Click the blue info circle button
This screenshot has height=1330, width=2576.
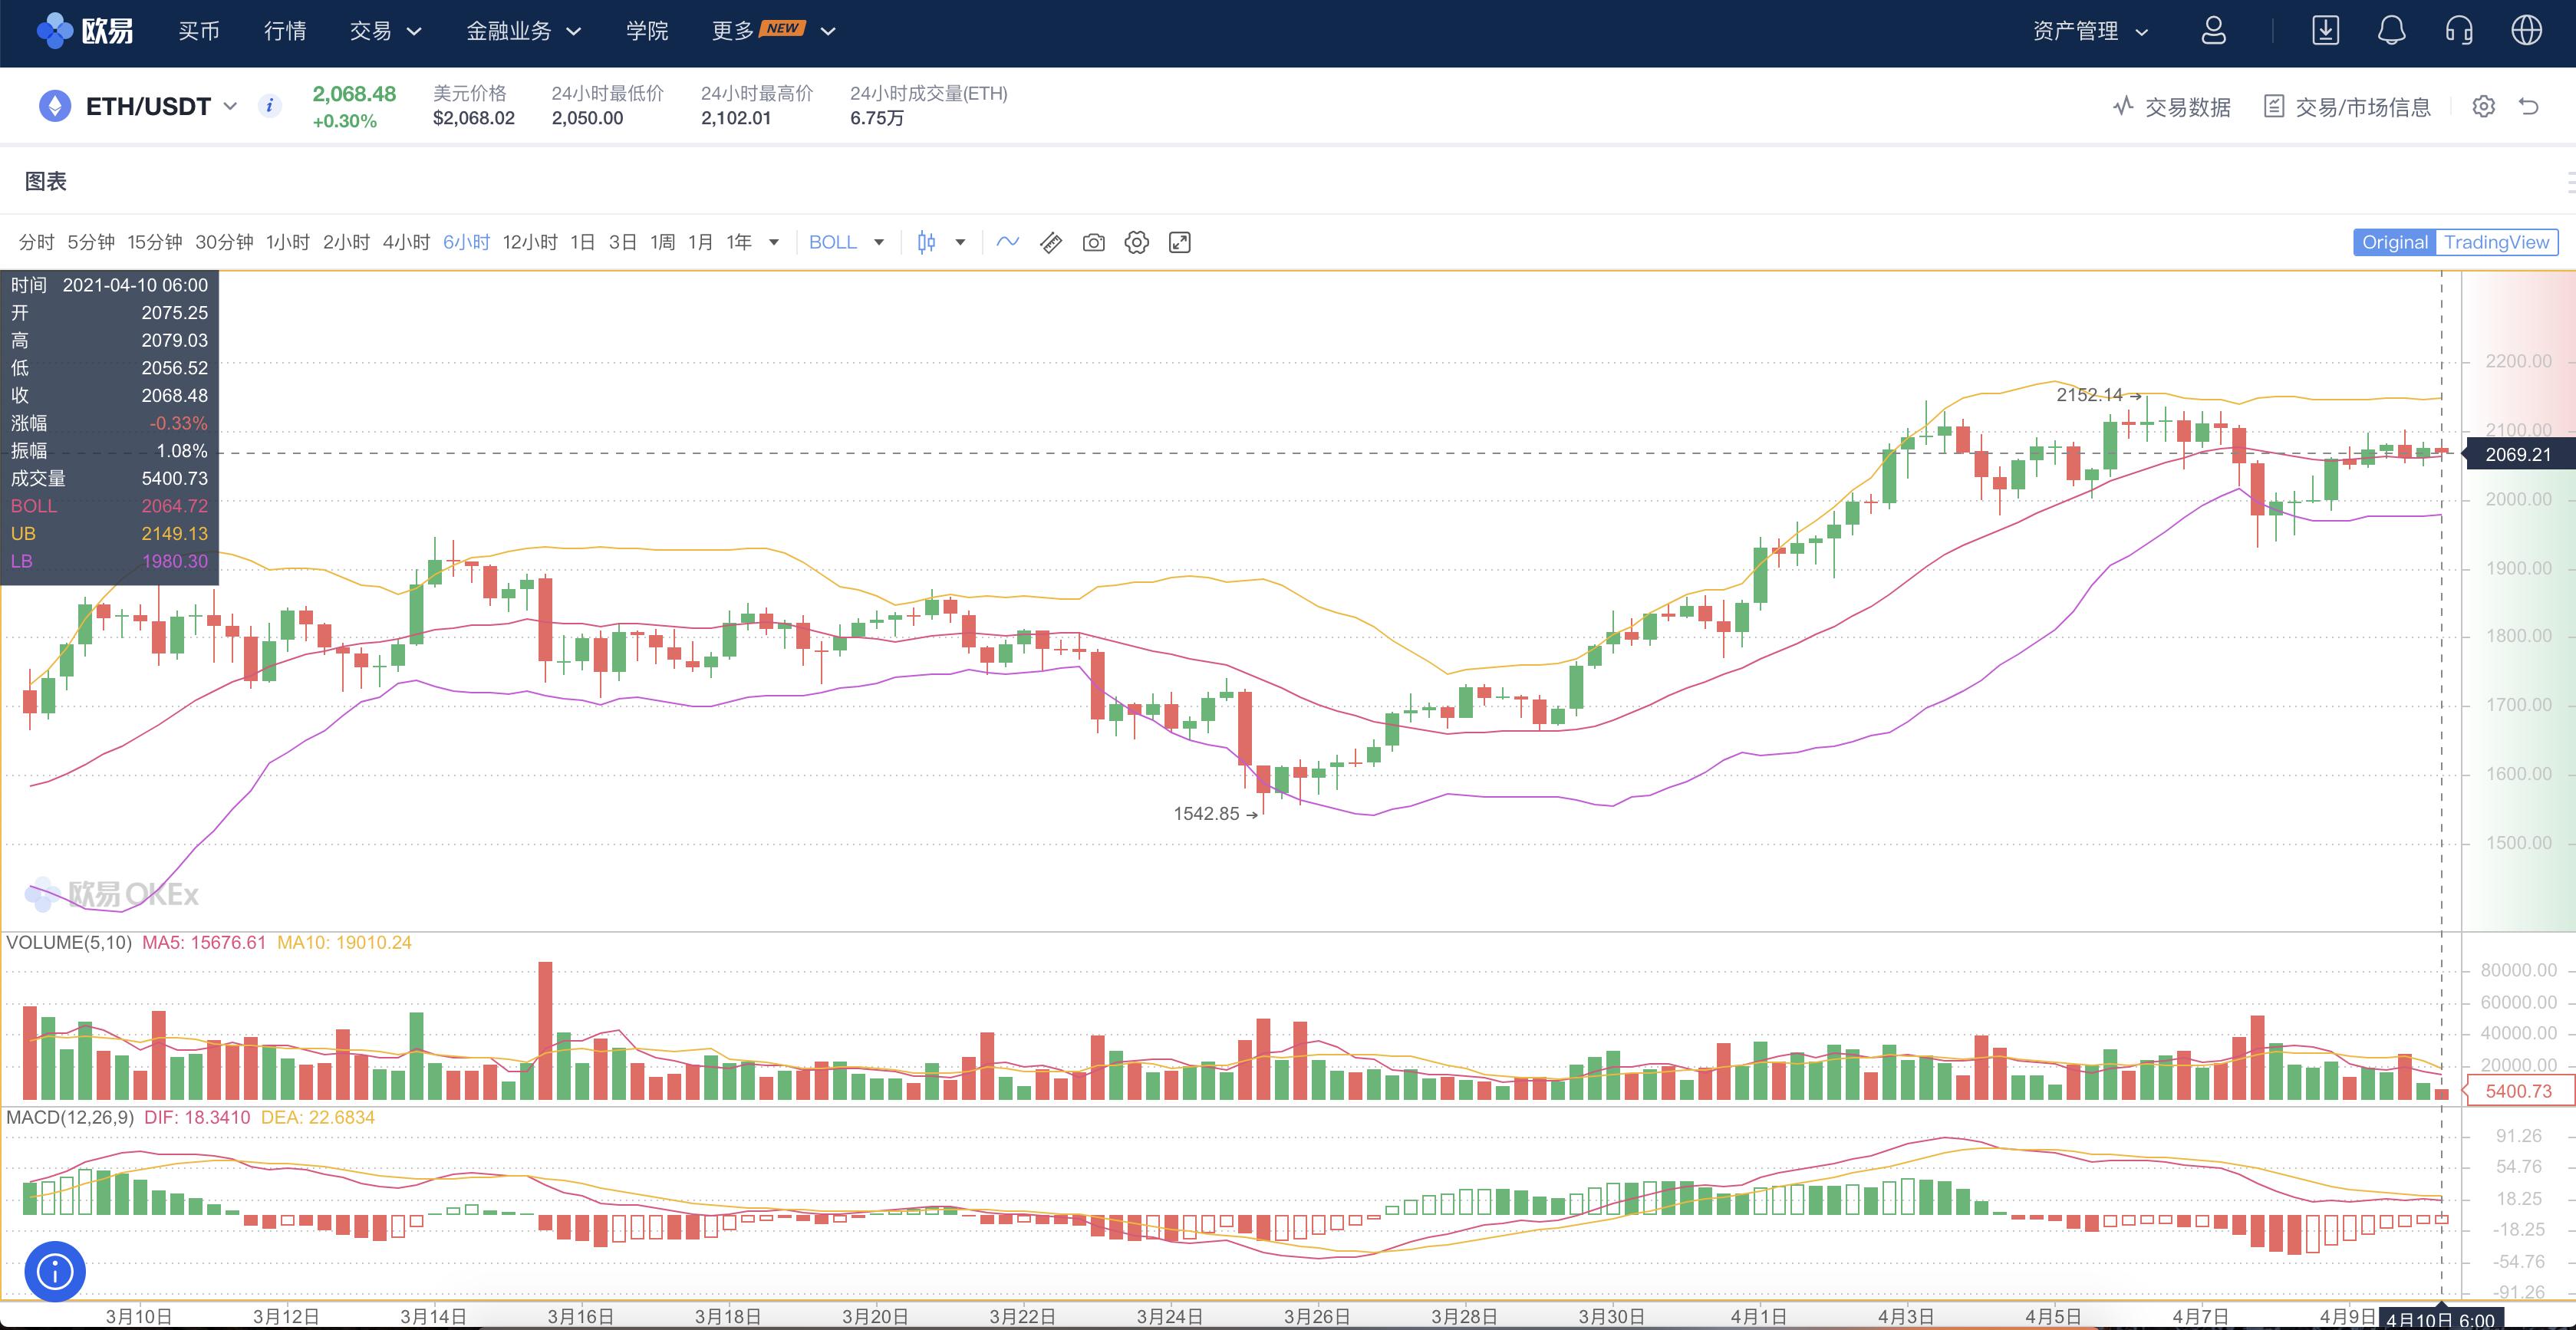point(55,1271)
